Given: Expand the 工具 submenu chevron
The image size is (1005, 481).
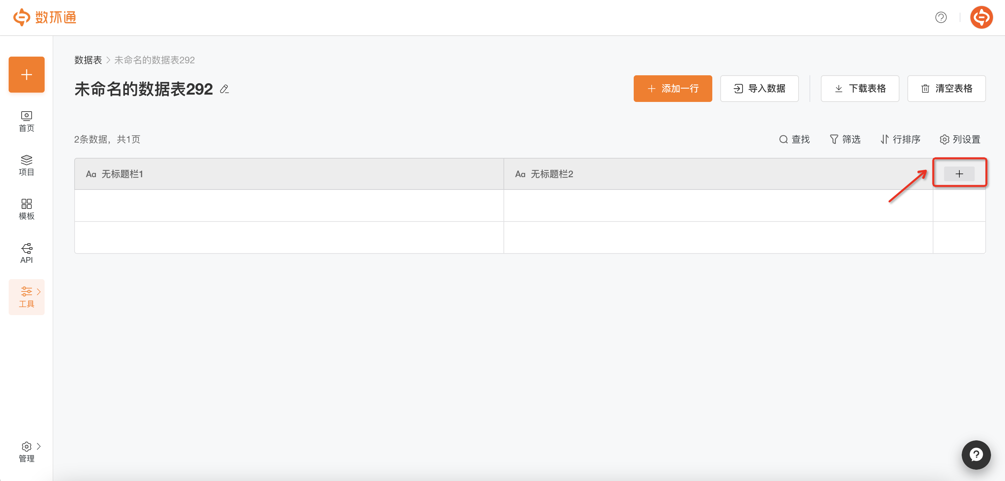Looking at the screenshot, I should pyautogui.click(x=39, y=291).
